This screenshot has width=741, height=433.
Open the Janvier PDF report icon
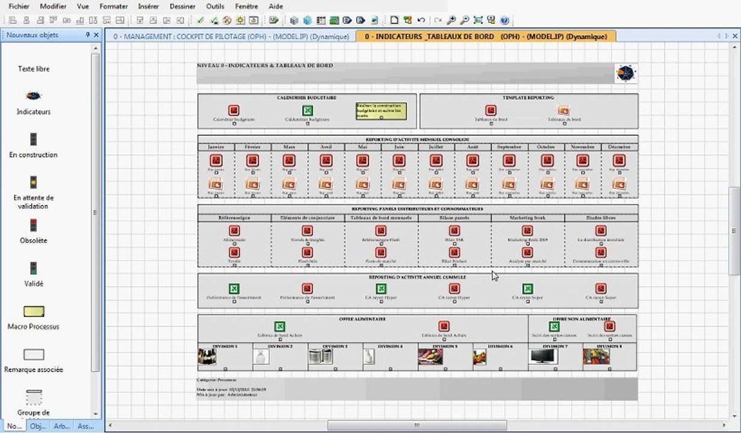tap(216, 161)
